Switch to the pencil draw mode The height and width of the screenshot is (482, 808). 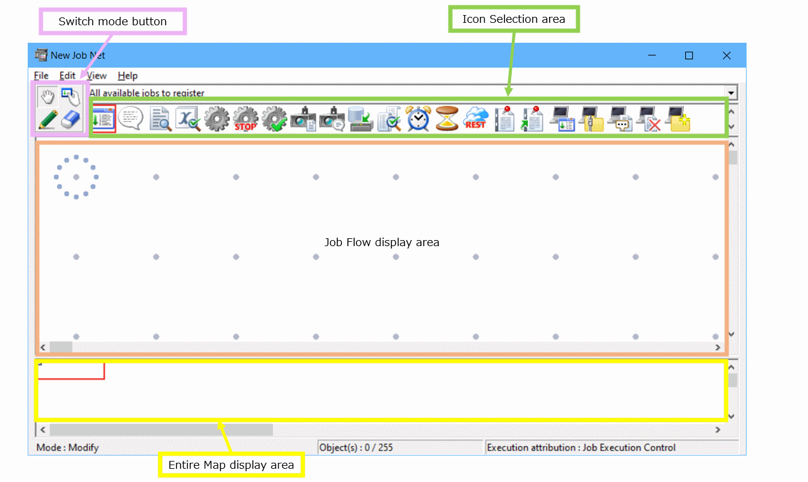click(x=48, y=119)
